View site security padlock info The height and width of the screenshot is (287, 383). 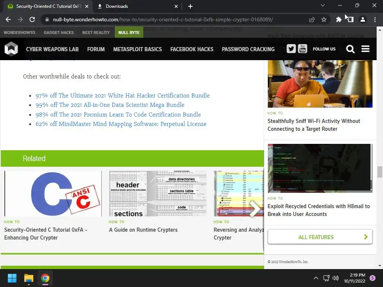pos(47,19)
